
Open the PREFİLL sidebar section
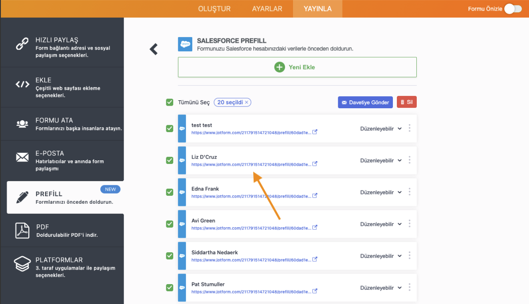[x=65, y=198]
